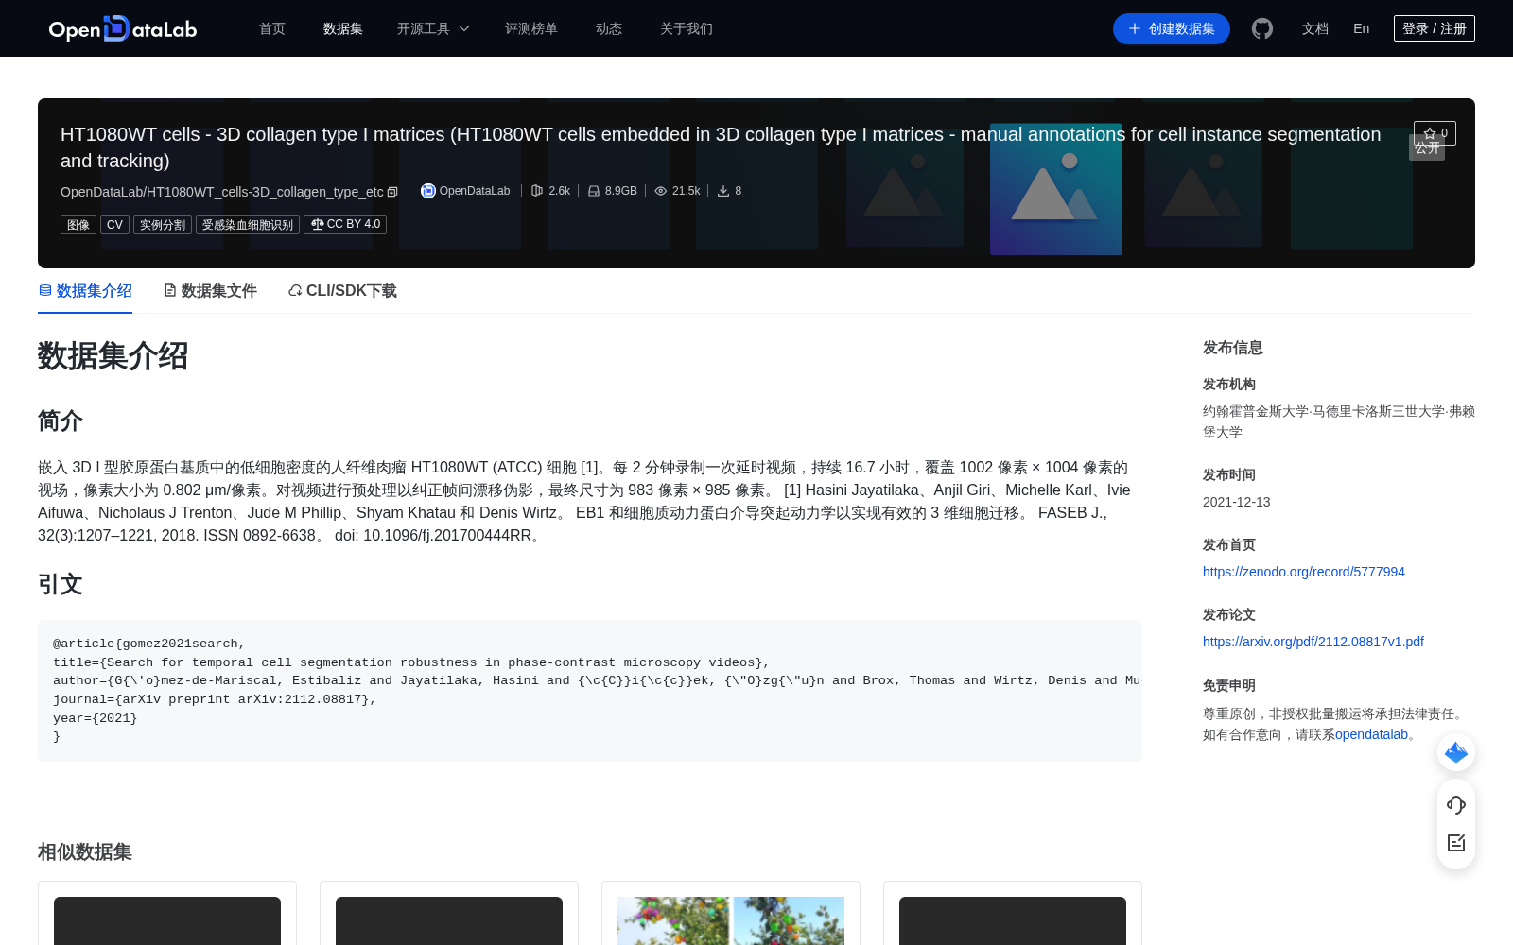The image size is (1513, 945).
Task: Click the 相似数据集 heading
Action: pyautogui.click(x=85, y=851)
